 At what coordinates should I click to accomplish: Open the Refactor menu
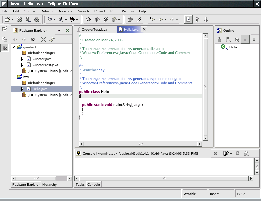click(47, 11)
